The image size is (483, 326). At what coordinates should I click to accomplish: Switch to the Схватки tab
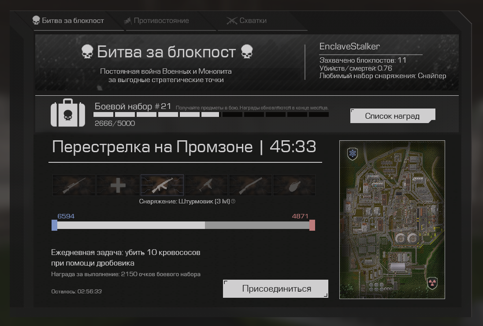click(x=246, y=21)
